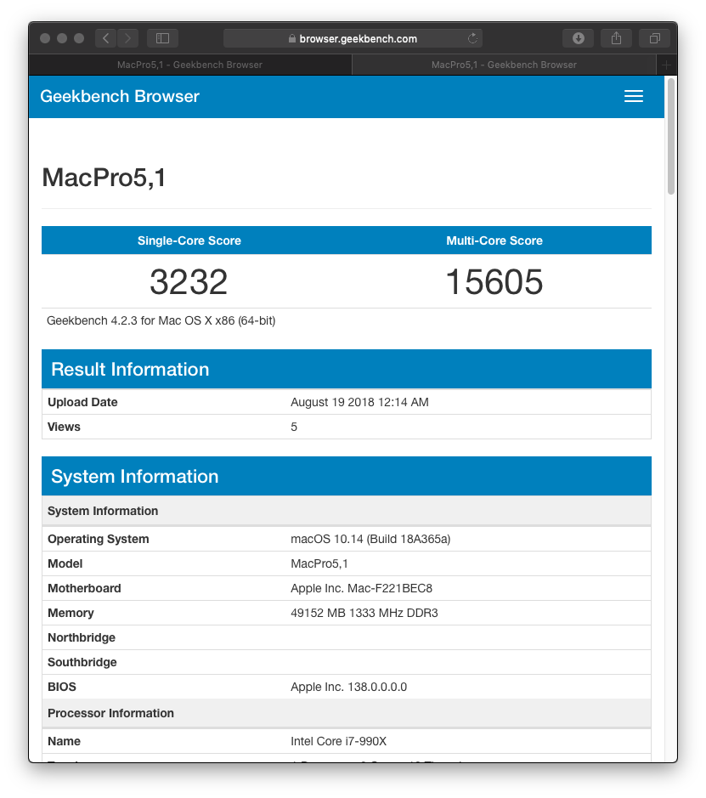Click the Operating System label
706x798 pixels.
99,539
